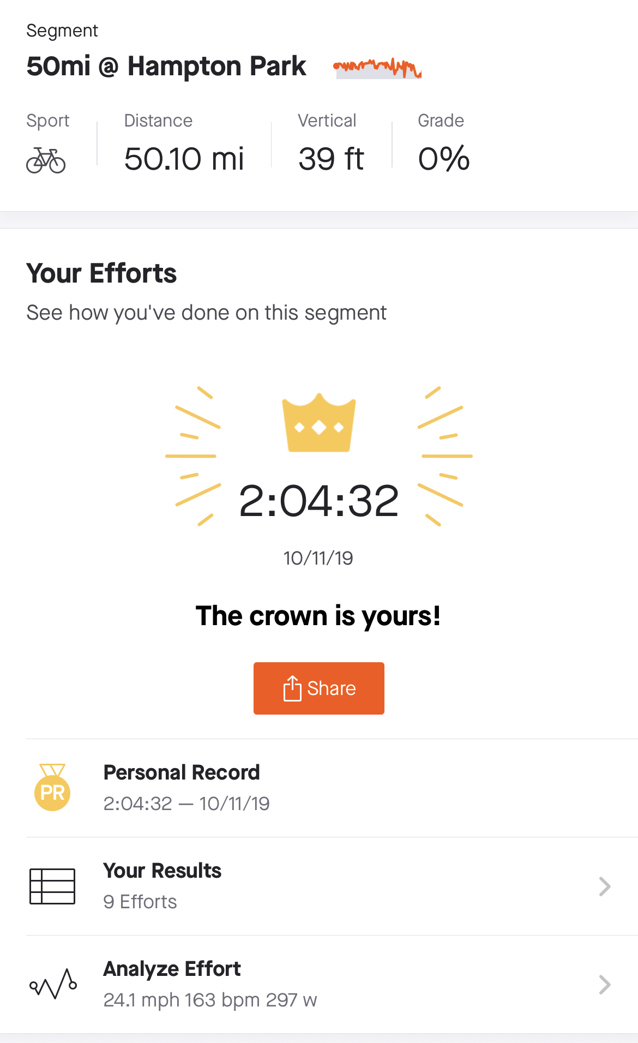Screen dimensions: 638x1043
Task: Tap the Analyze Effort graph icon
Action: coord(53,984)
